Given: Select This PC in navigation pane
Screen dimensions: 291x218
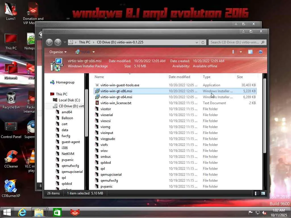Looking at the screenshot, I should (59, 94).
